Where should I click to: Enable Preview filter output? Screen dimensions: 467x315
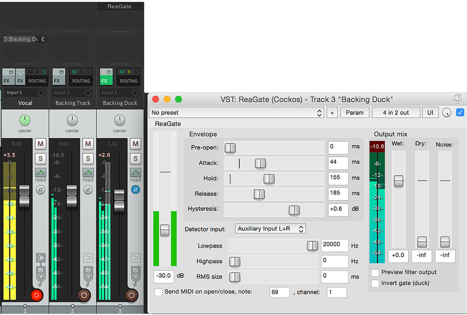(375, 272)
